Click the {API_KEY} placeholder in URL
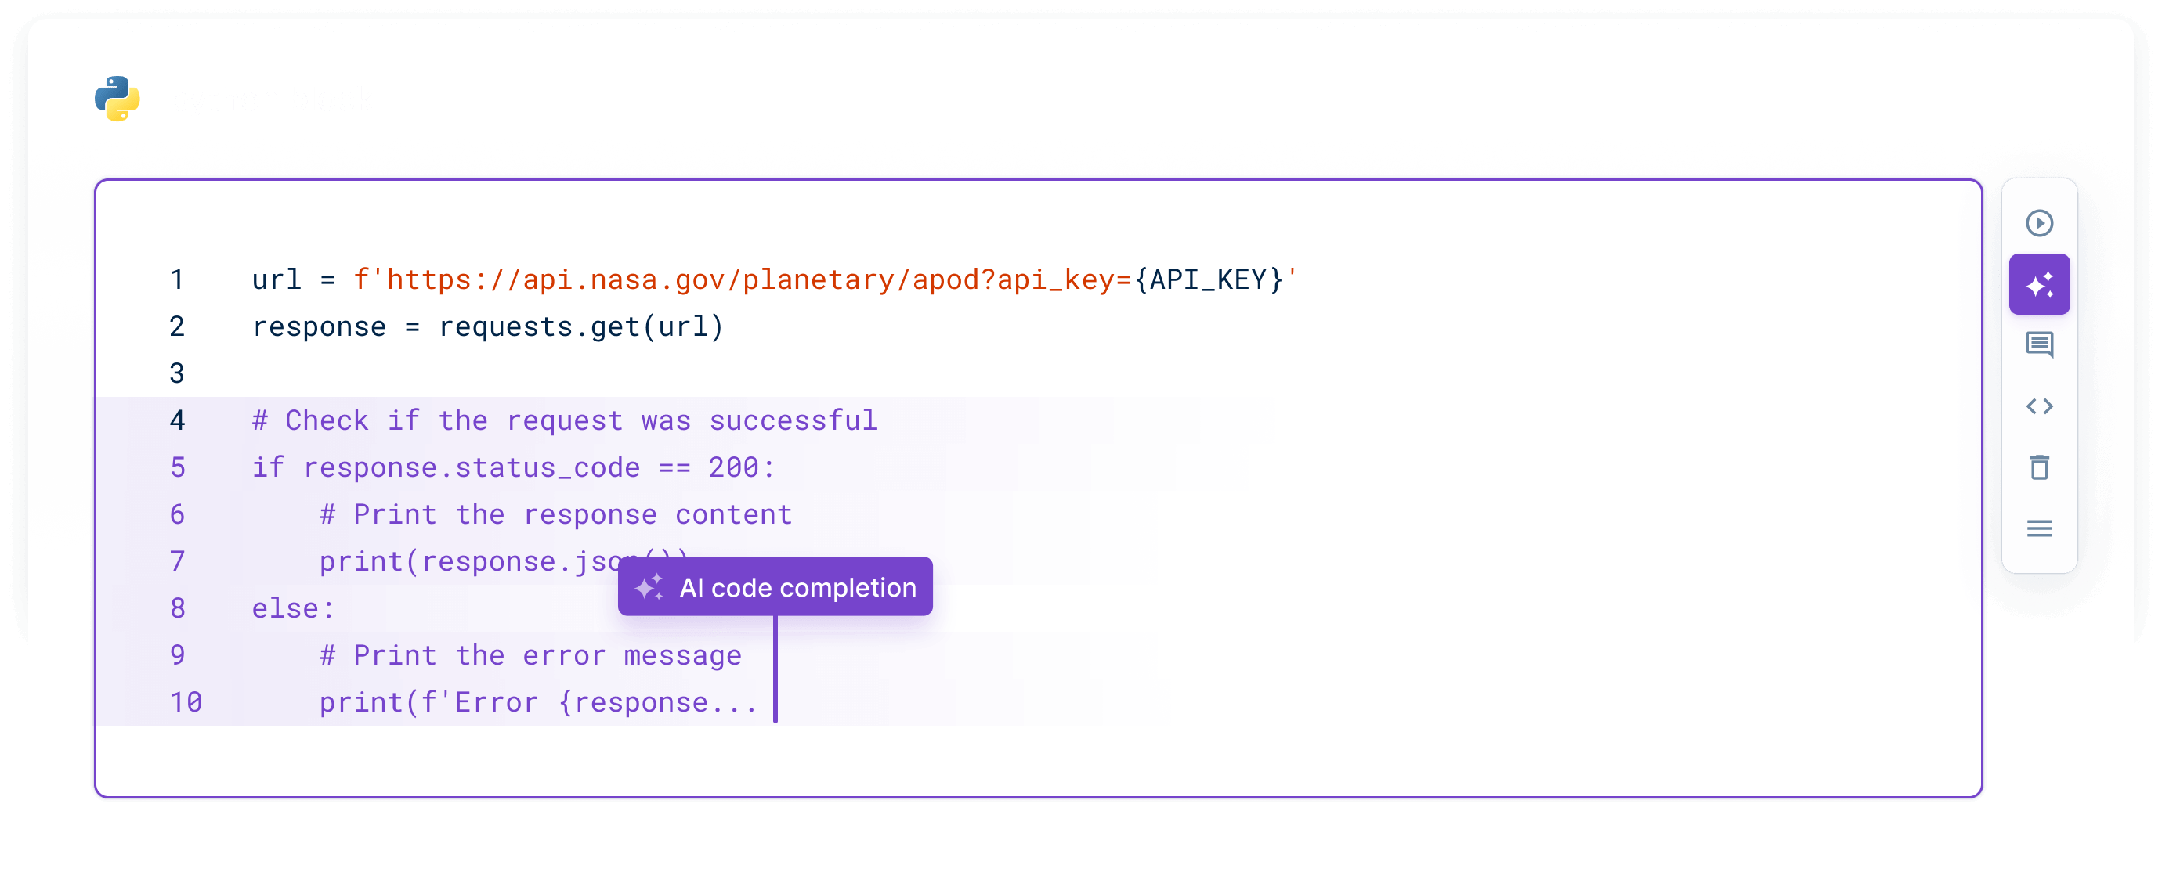Viewport: 2162px width, 876px height. click(x=1208, y=279)
